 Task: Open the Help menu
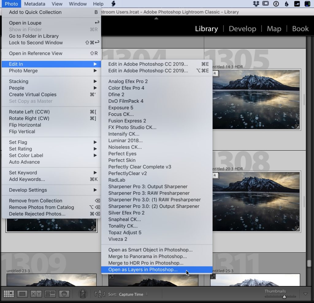click(x=98, y=4)
